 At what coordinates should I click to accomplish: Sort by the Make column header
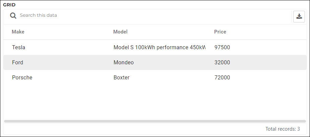click(18, 32)
